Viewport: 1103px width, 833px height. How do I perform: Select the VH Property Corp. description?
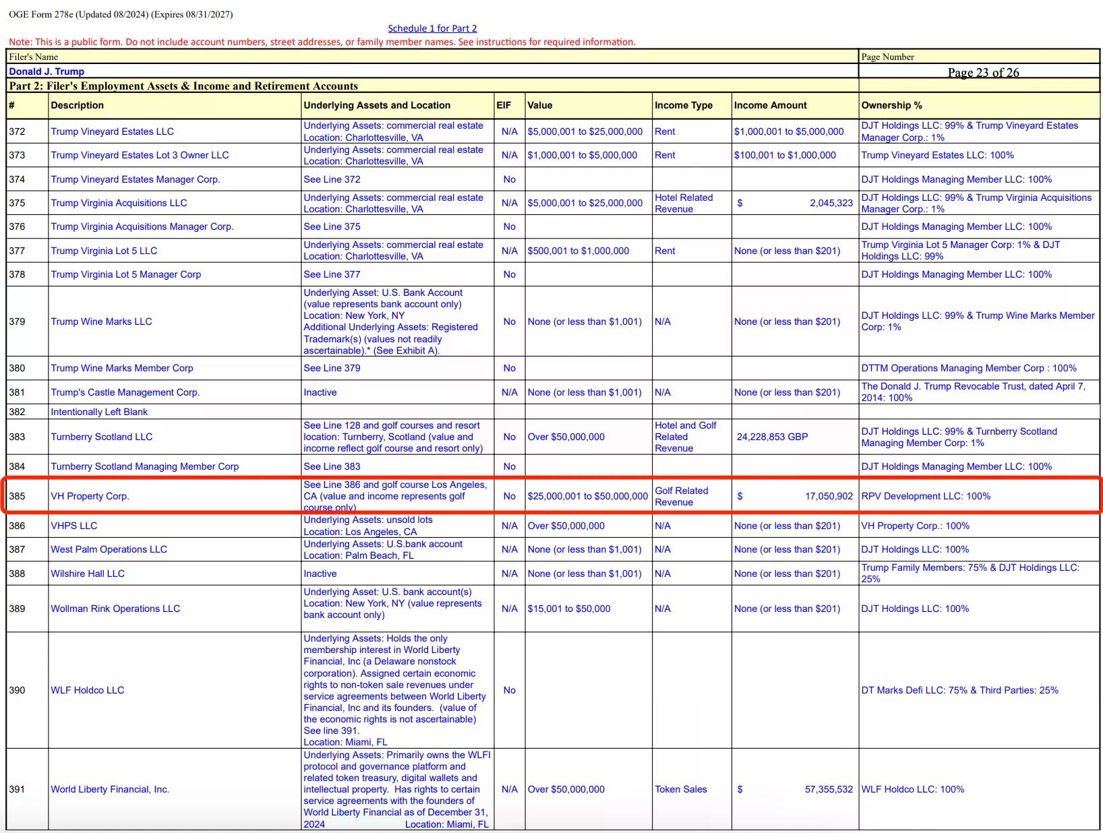point(90,496)
